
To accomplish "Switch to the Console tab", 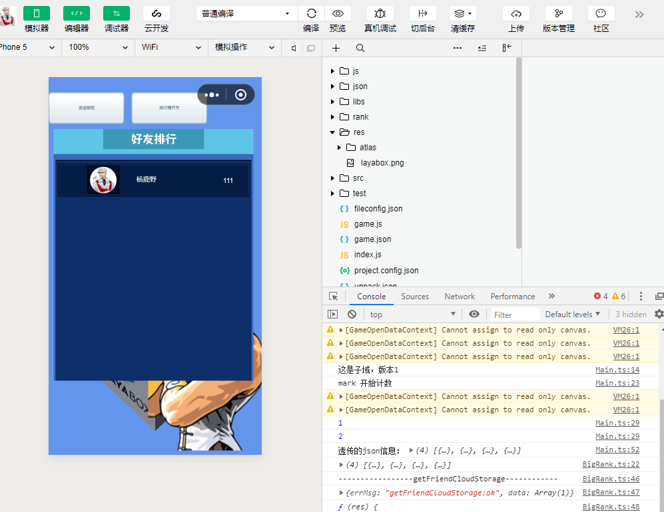I will click(372, 297).
